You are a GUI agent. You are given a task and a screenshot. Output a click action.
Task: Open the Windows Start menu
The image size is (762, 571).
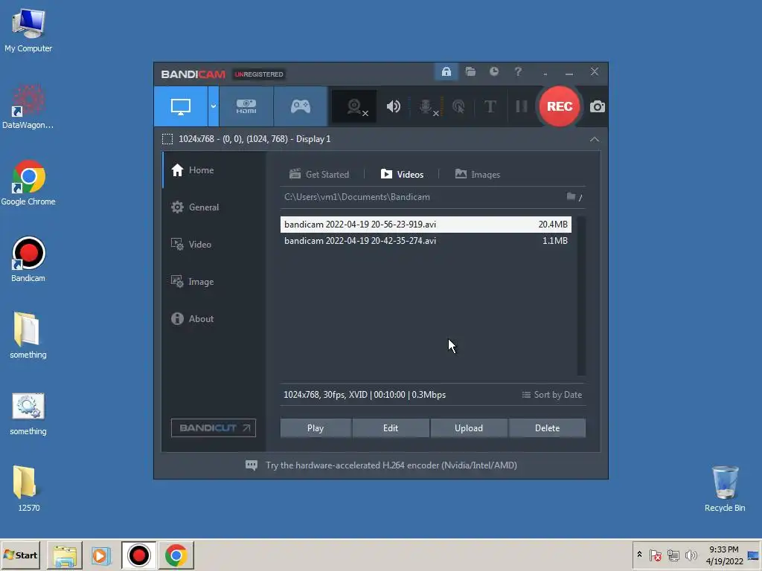(x=20, y=555)
